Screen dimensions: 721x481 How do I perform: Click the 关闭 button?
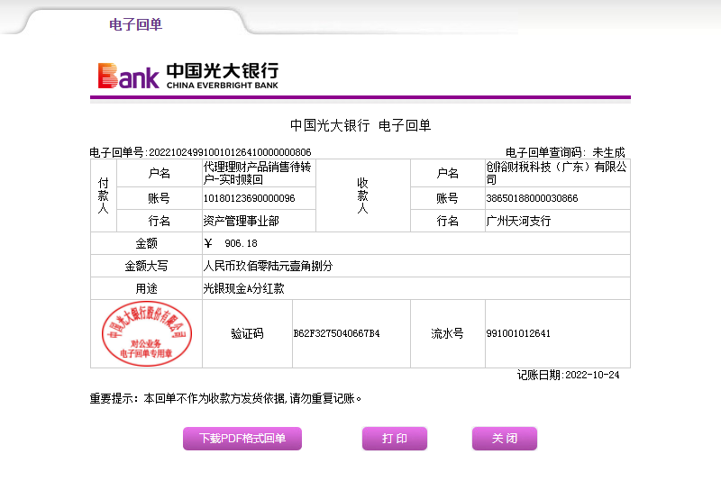point(505,439)
